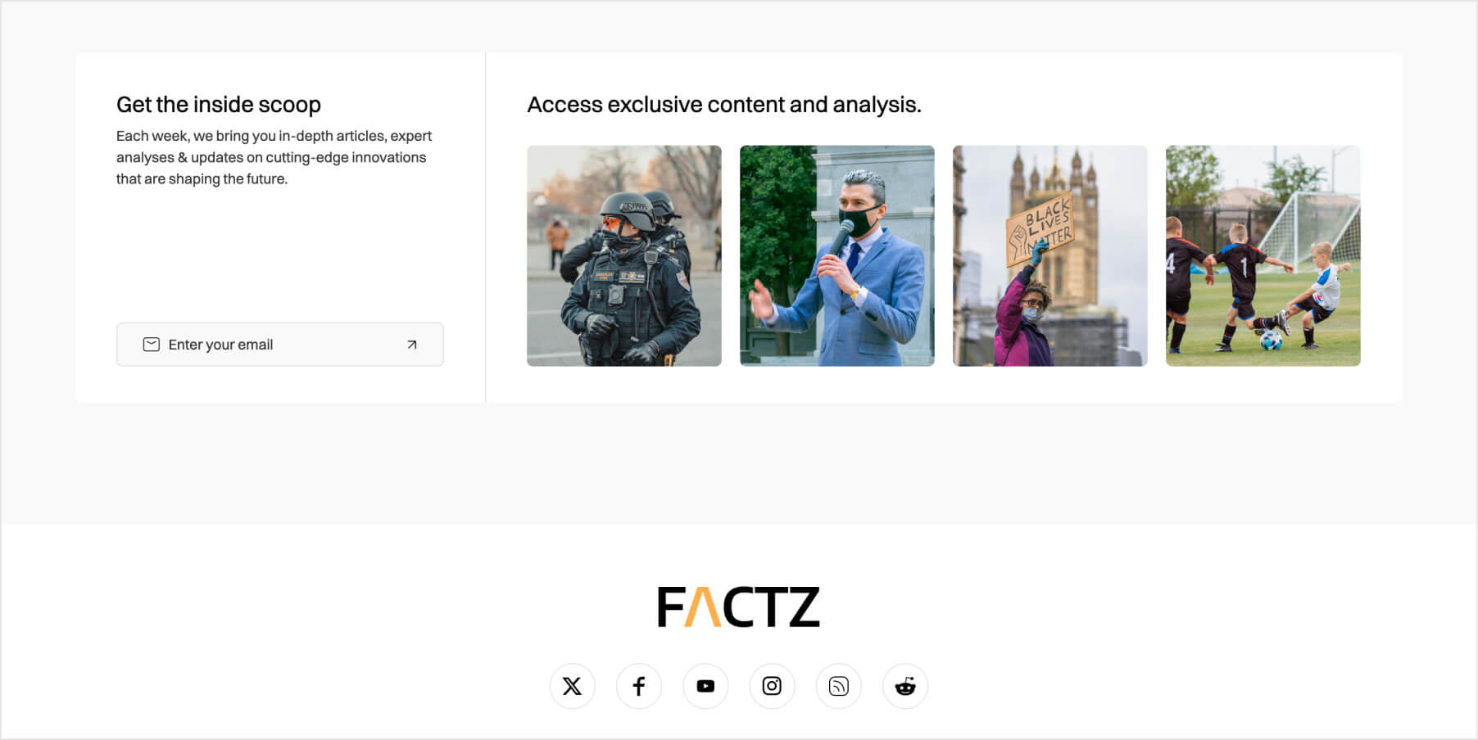
Task: Click the "Get the inside scoop" heading
Action: pyautogui.click(x=219, y=105)
